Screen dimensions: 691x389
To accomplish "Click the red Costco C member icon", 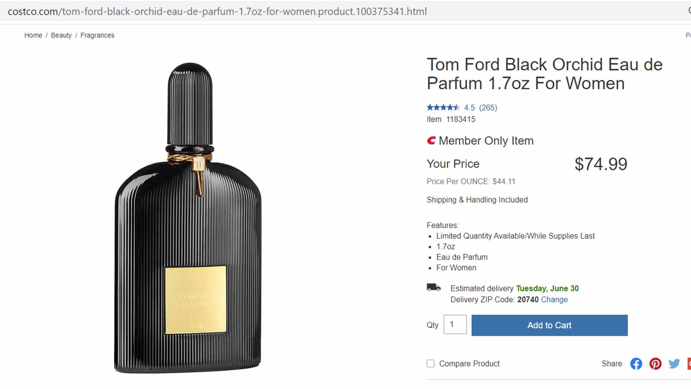I will pos(431,141).
